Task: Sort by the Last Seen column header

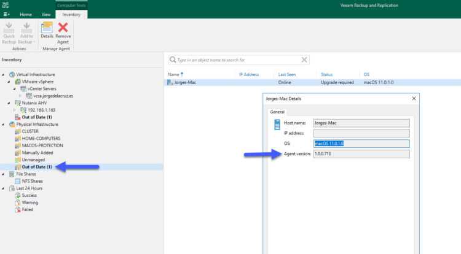Action: coord(287,74)
